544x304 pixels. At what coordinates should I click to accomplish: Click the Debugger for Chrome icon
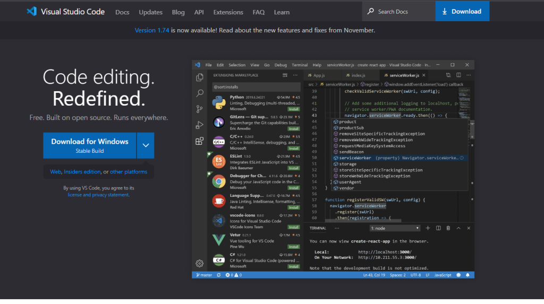[x=219, y=181]
